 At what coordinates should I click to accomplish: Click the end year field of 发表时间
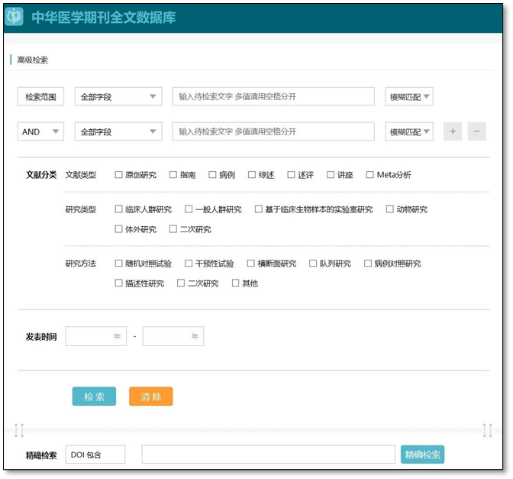click(173, 336)
